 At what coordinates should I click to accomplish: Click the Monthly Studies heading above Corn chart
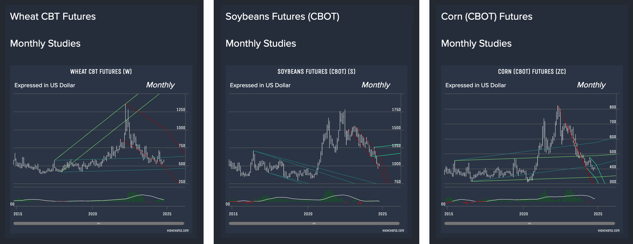(x=476, y=43)
